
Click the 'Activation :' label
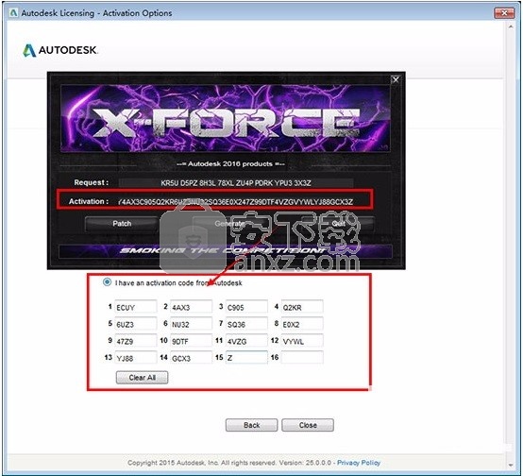89,201
